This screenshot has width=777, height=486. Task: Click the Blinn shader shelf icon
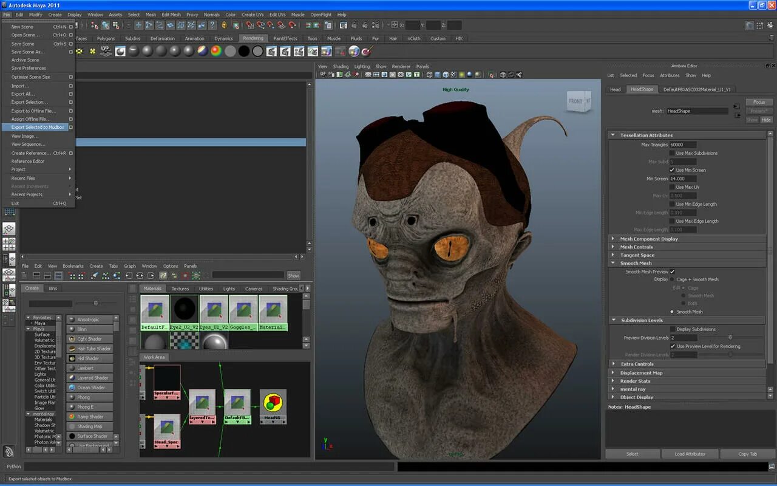tap(147, 51)
